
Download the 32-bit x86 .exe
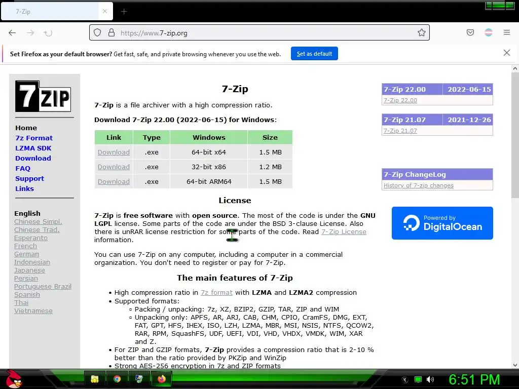click(114, 167)
